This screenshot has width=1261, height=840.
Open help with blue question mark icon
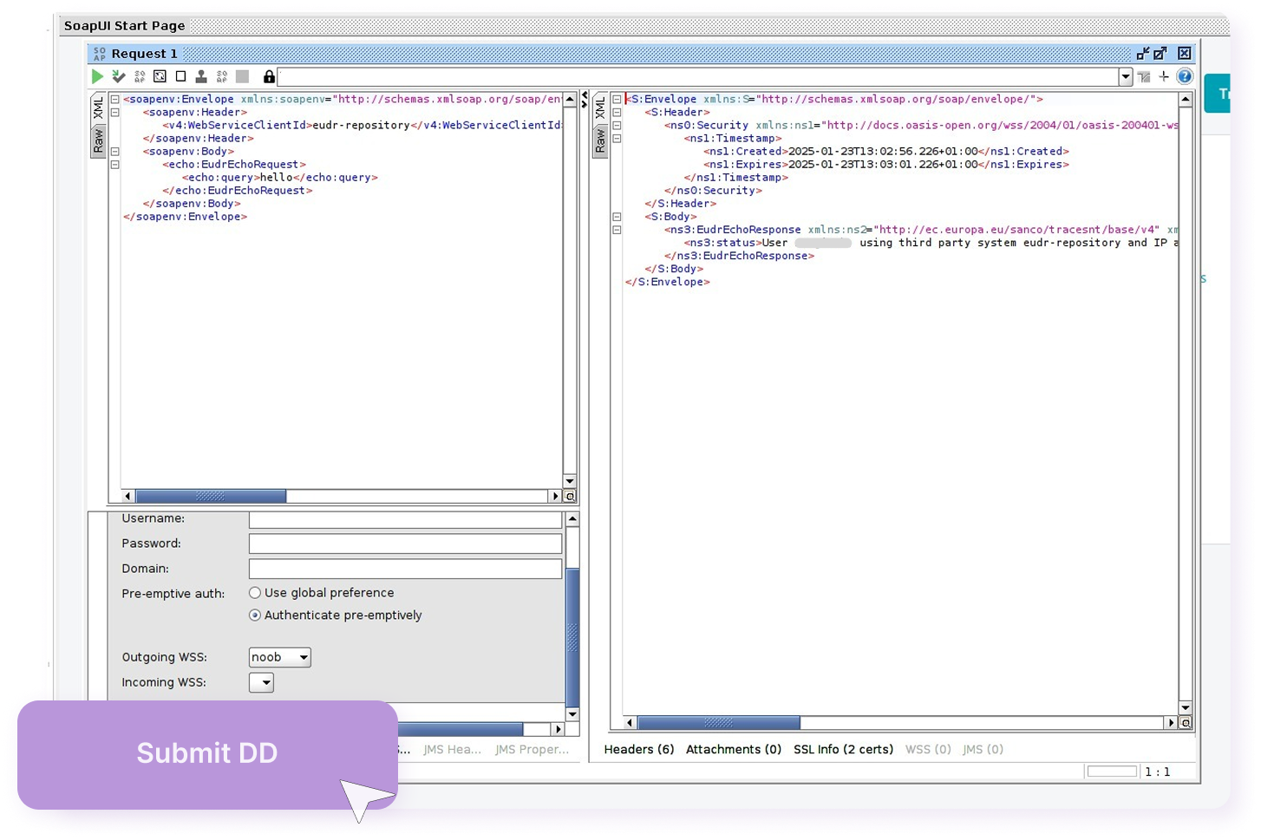coord(1185,76)
